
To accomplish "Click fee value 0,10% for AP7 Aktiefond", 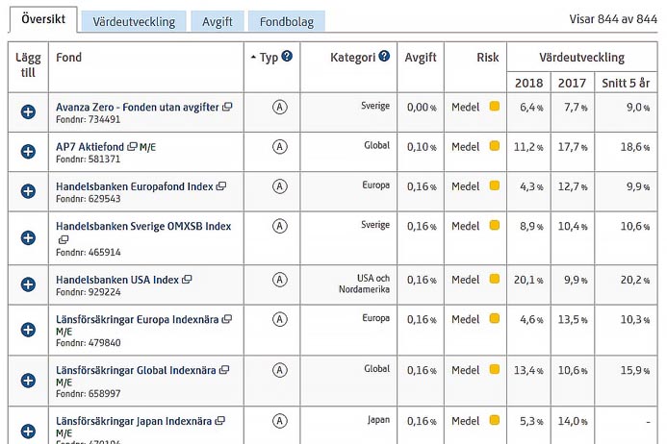I will (x=422, y=147).
